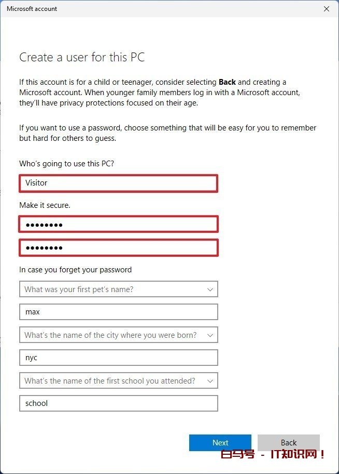This screenshot has width=339, height=474.
Task: Click the In case you forget your password label
Action: point(75,270)
